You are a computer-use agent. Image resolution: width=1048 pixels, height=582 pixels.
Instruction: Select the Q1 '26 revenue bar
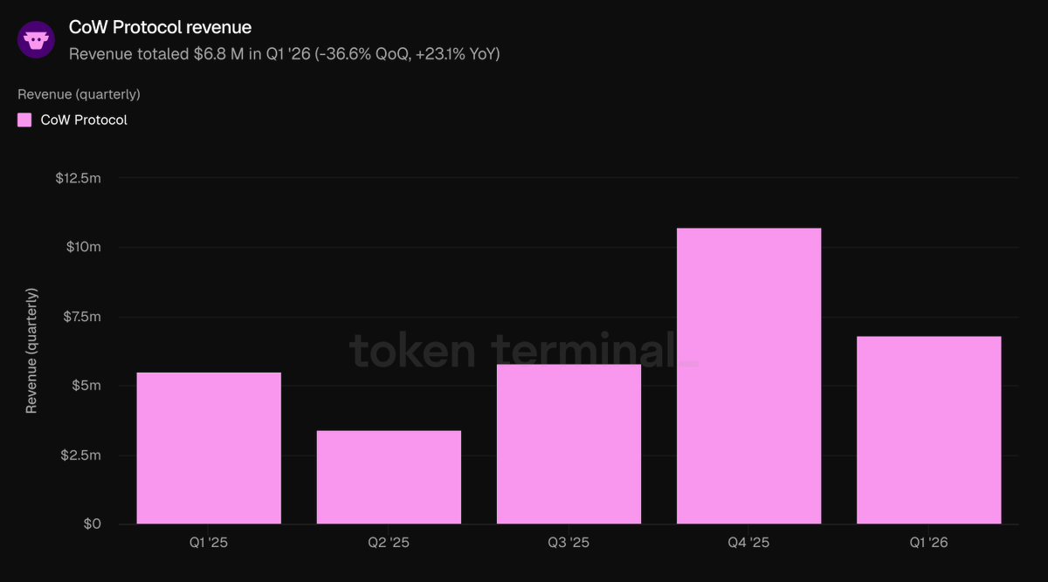coord(928,430)
